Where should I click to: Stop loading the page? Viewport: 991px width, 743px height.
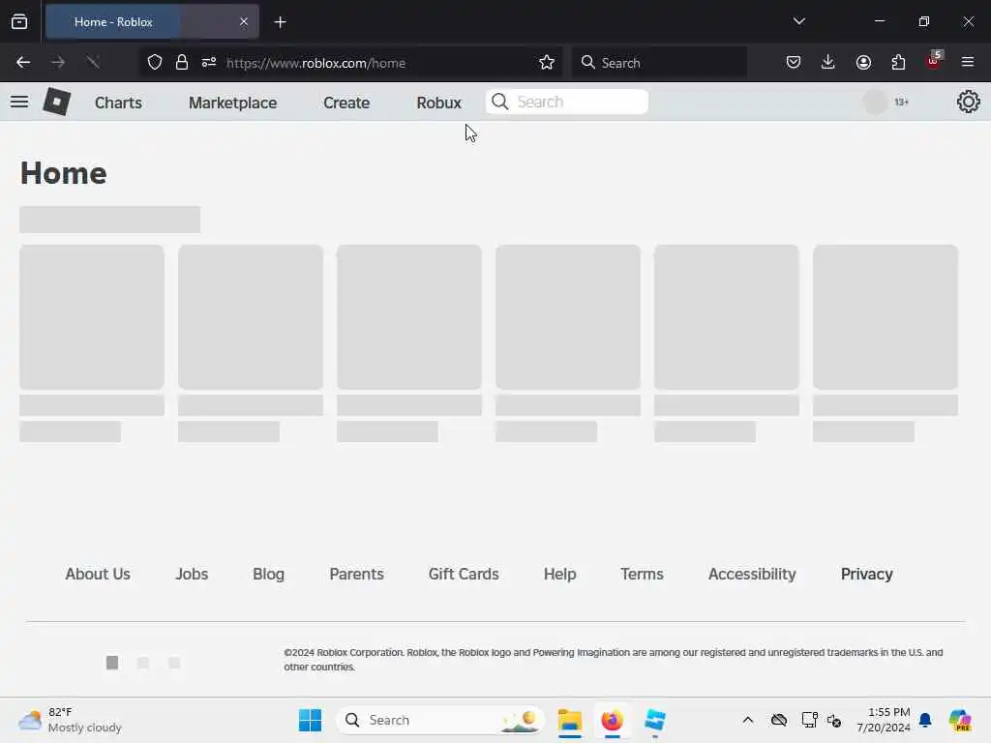click(93, 62)
